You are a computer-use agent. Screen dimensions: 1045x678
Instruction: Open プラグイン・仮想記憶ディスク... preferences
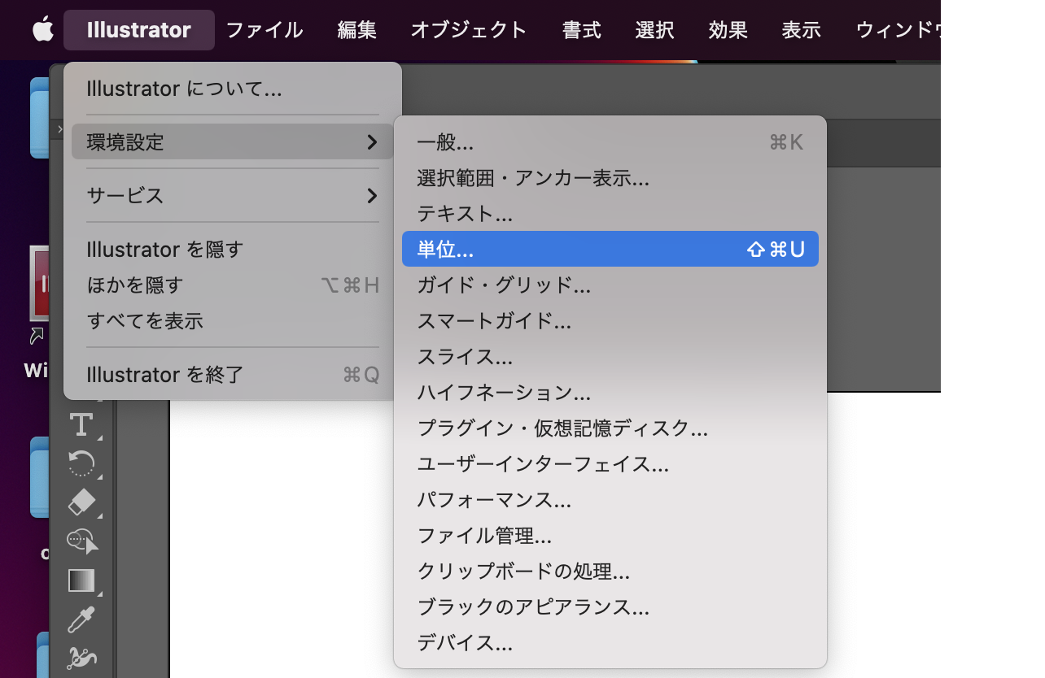pos(610,428)
